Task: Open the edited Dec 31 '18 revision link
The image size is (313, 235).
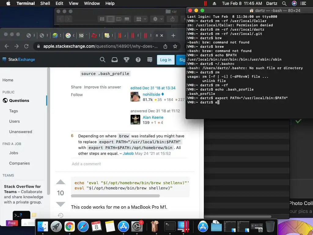Action: tap(153, 88)
